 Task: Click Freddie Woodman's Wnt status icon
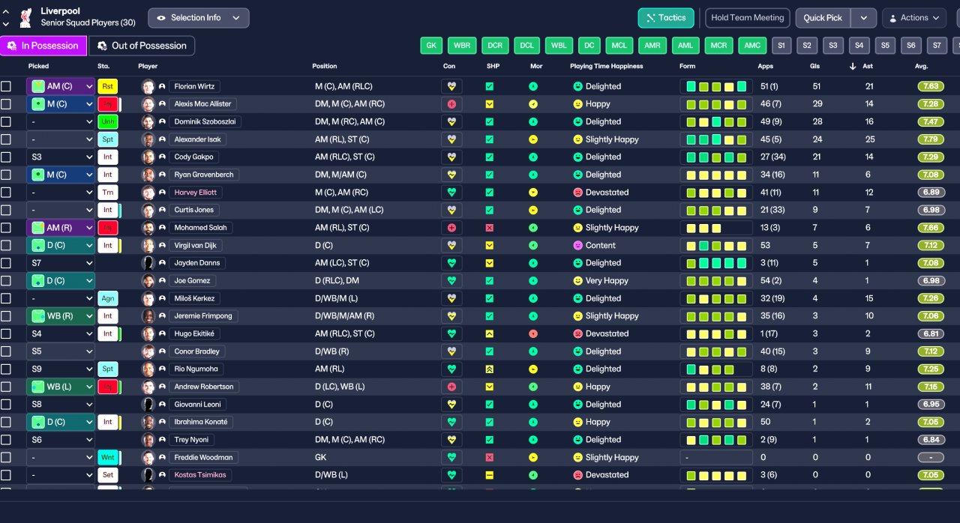[x=107, y=457]
